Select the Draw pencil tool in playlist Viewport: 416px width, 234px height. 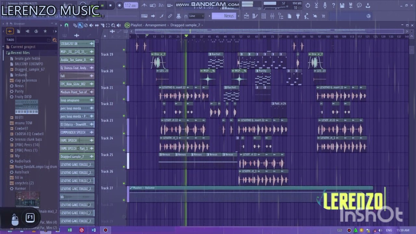click(x=75, y=25)
